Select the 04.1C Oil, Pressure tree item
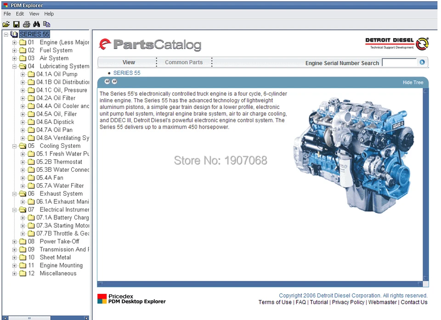Image resolution: width=441 pixels, height=320 pixels. coord(62,90)
